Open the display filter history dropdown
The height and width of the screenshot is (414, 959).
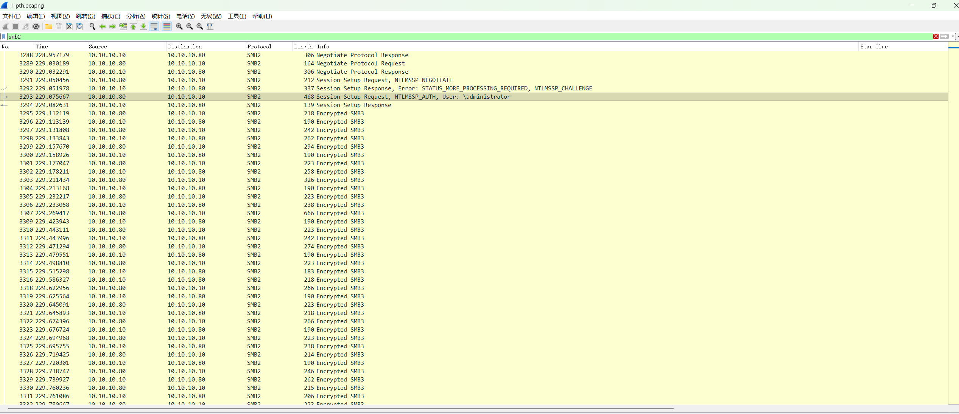pos(953,37)
